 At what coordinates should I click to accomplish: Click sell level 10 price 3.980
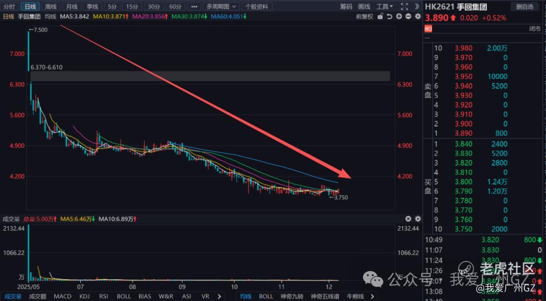coord(464,48)
